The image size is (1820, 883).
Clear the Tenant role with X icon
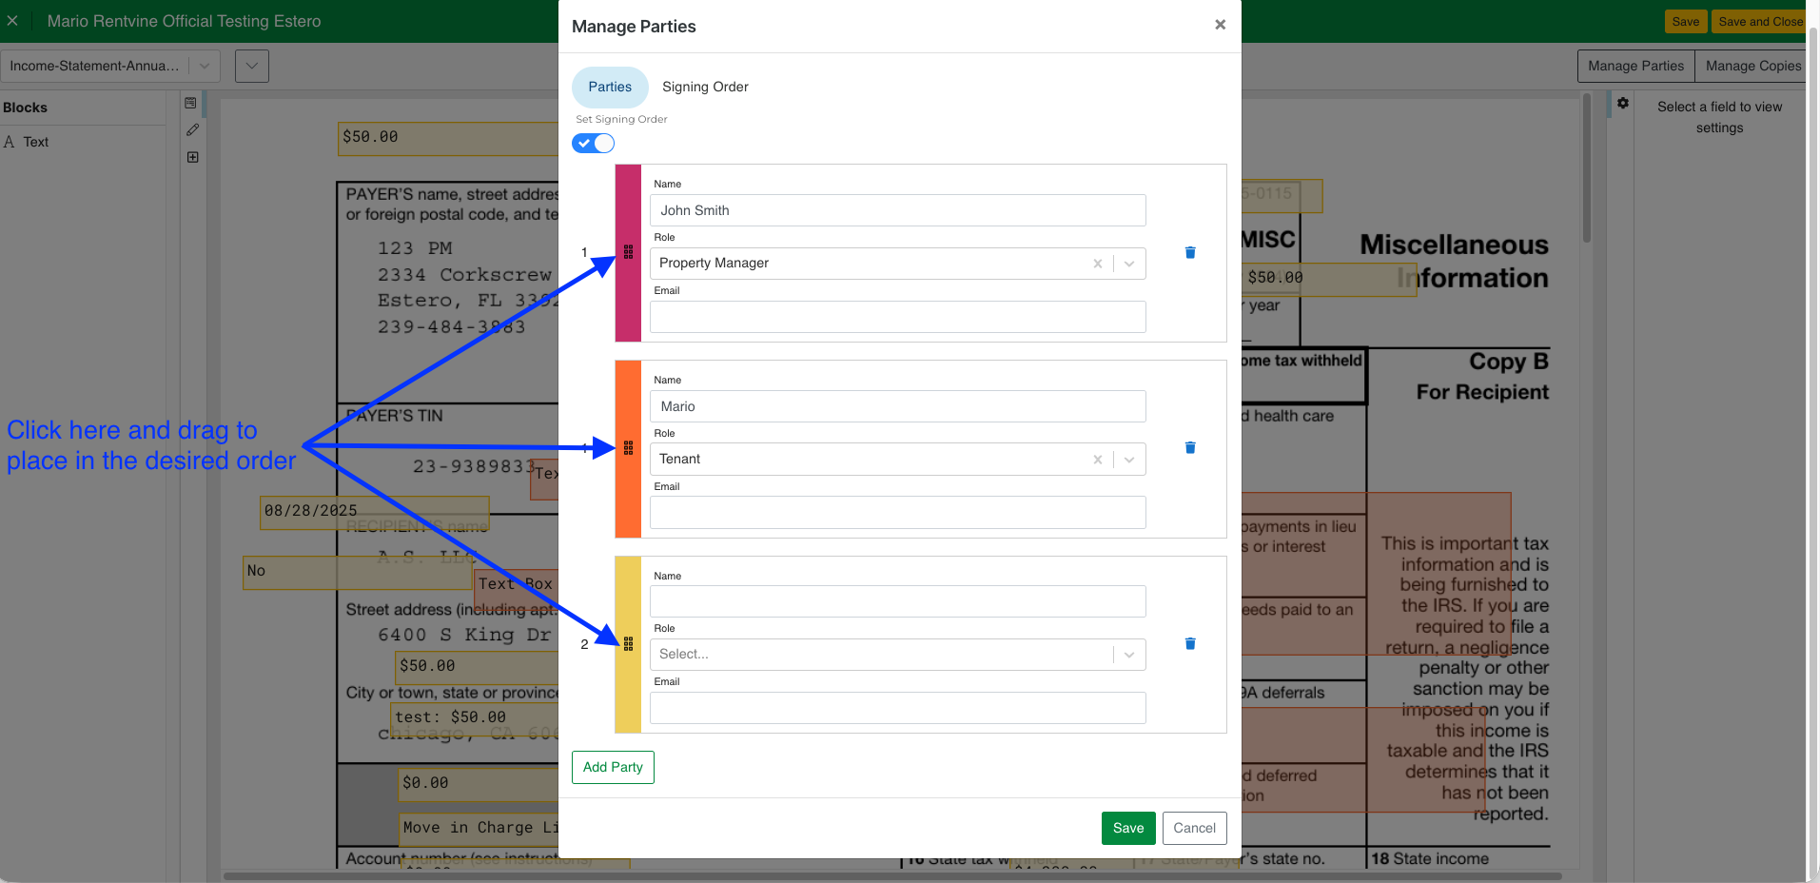click(1097, 460)
